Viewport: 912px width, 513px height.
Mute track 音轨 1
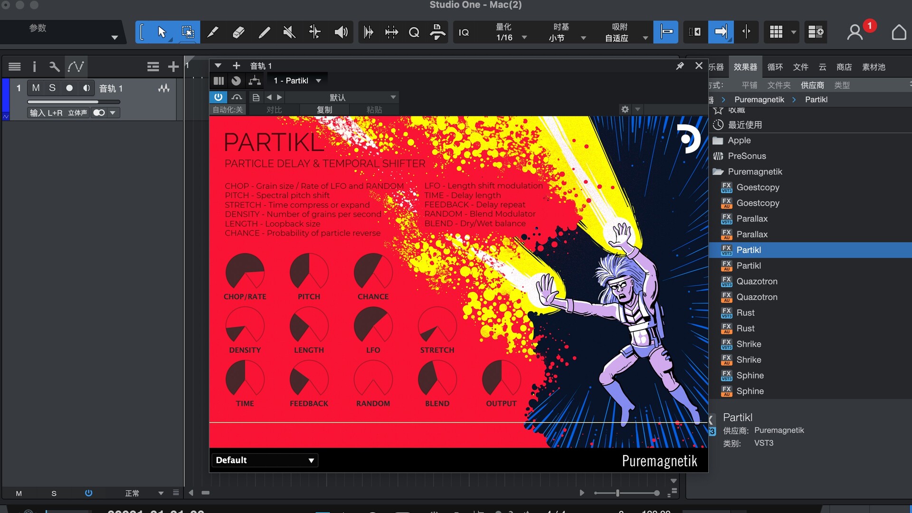click(x=36, y=88)
